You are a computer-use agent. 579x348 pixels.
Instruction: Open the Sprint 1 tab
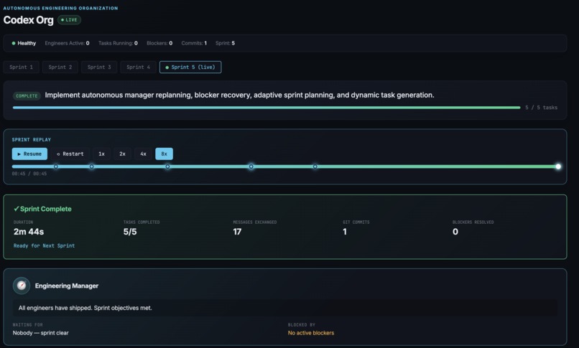[21, 67]
